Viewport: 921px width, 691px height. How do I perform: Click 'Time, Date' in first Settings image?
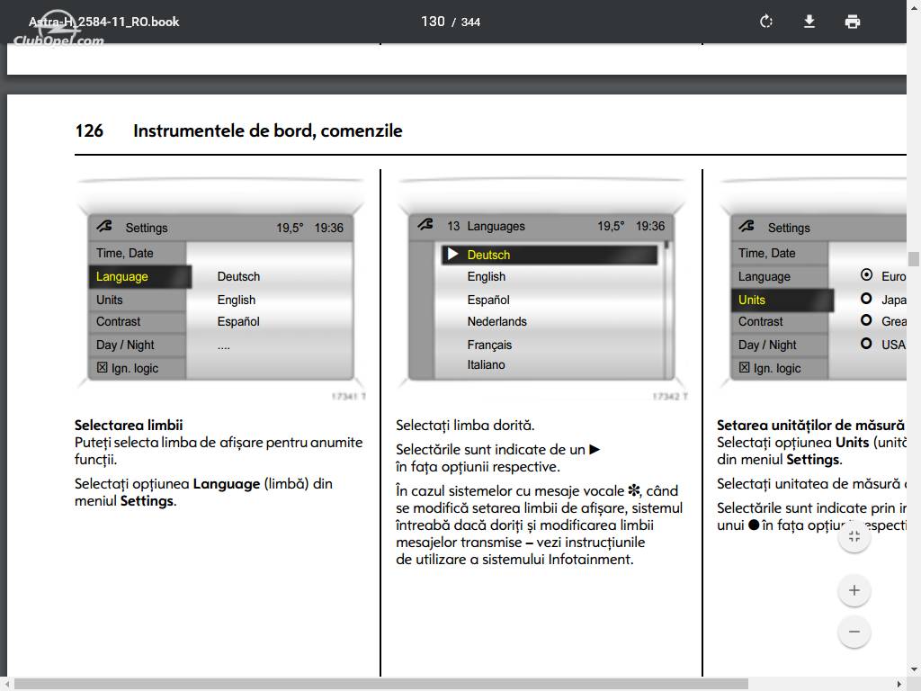[x=124, y=253]
